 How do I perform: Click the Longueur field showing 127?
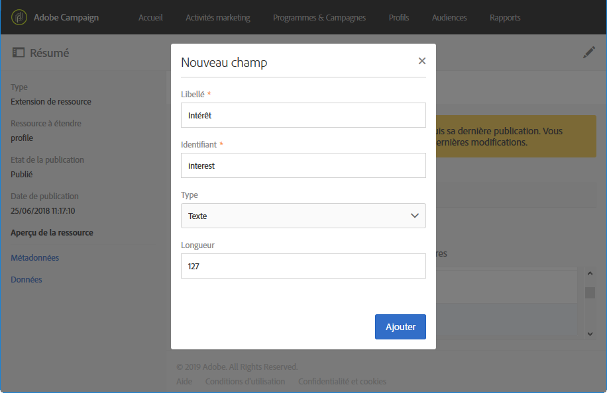[303, 266]
